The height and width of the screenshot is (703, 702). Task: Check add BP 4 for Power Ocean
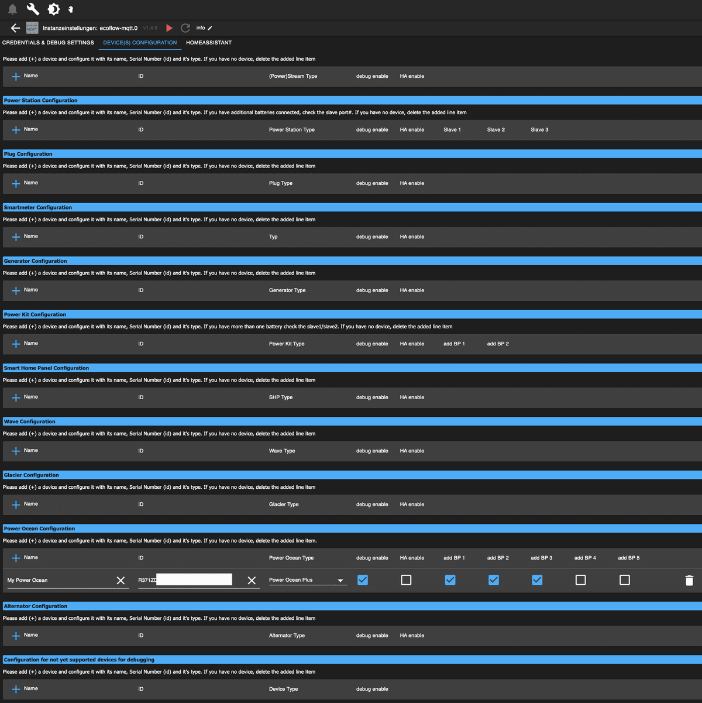(x=581, y=580)
